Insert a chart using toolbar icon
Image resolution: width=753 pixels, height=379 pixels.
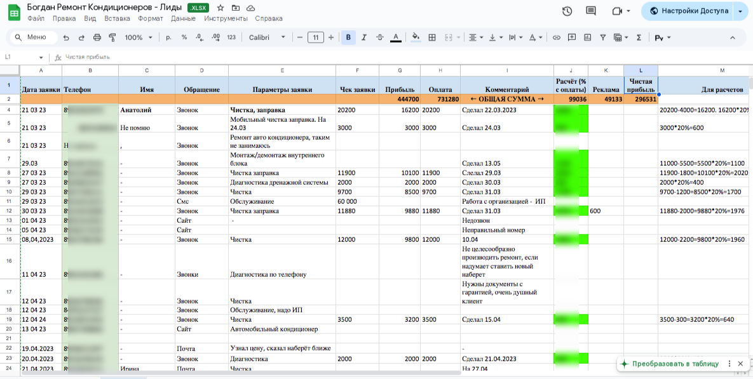click(x=587, y=37)
